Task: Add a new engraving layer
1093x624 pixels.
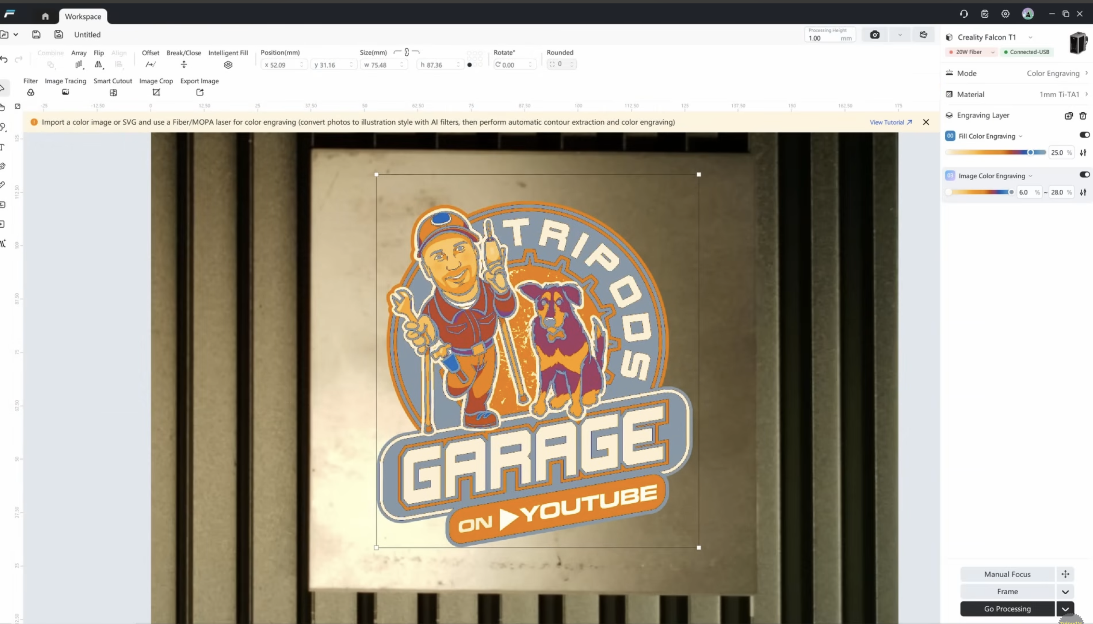Action: (1069, 116)
